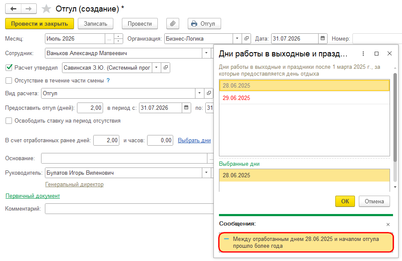Click the Генеральный директор link
The height and width of the screenshot is (261, 402).
click(x=74, y=185)
